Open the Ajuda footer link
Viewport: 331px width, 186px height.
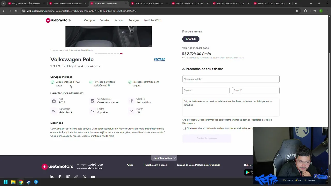tap(130, 165)
